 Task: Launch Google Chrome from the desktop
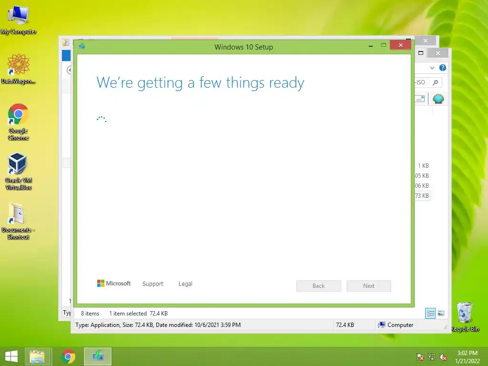(x=19, y=122)
